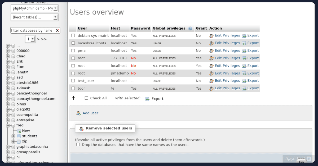Open the grosappareils database
The height and width of the screenshot is (166, 318).
(28, 152)
